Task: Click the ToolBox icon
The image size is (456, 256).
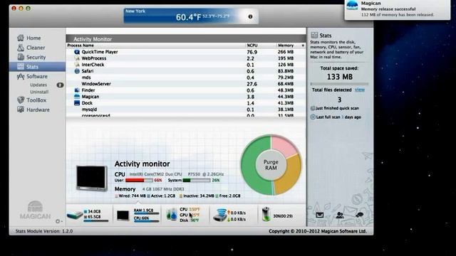Action: [21, 100]
